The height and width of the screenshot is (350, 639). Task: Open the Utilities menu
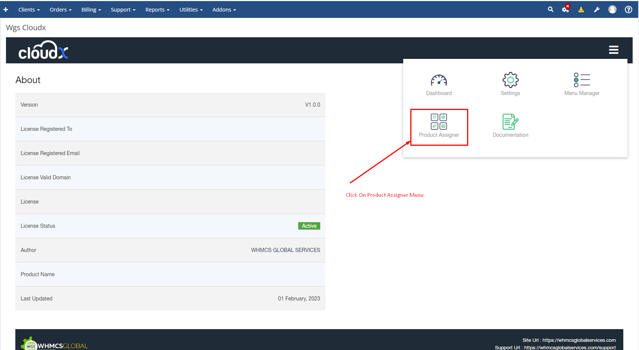(191, 10)
